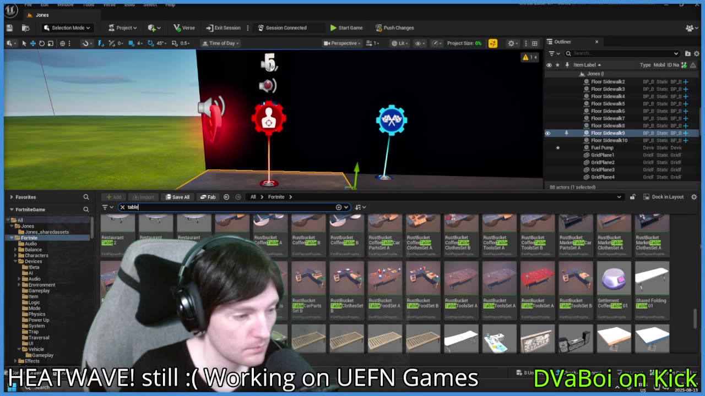Viewport: 705px width, 396px height.
Task: Open the sort options dropdown in Content Browser
Action: click(x=360, y=207)
